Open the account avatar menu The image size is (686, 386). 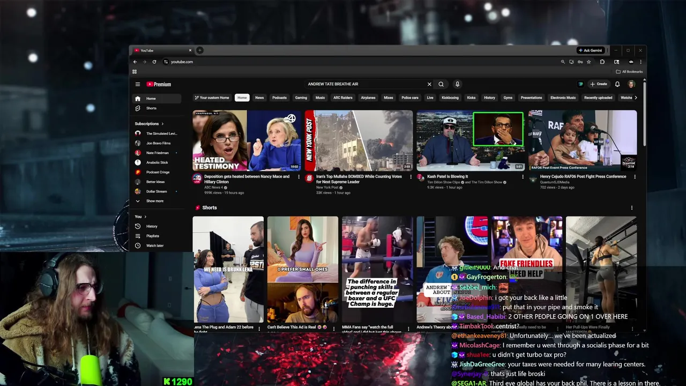tap(631, 84)
